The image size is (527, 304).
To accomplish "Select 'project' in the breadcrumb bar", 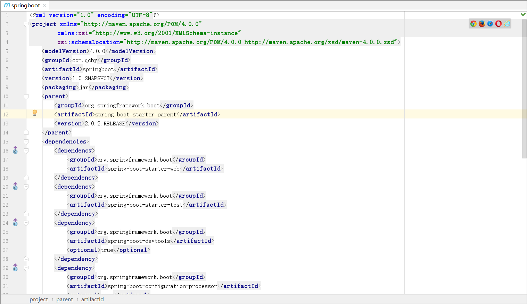I will coord(39,299).
